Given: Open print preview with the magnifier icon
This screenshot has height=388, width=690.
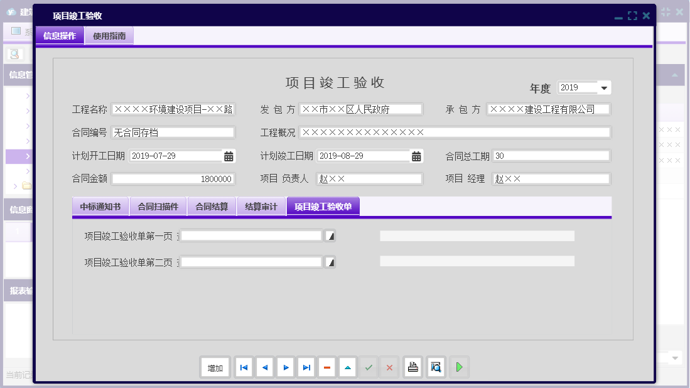Looking at the screenshot, I should (x=436, y=367).
